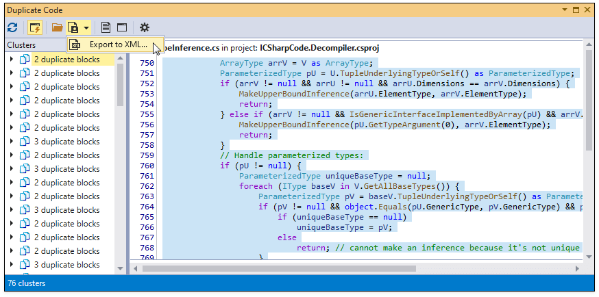Image resolution: width=599 pixels, height=297 pixels.
Task: Click the Clusters panel header
Action: click(22, 45)
